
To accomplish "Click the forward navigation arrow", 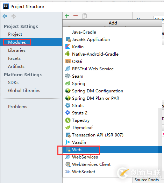I will 14,16.
